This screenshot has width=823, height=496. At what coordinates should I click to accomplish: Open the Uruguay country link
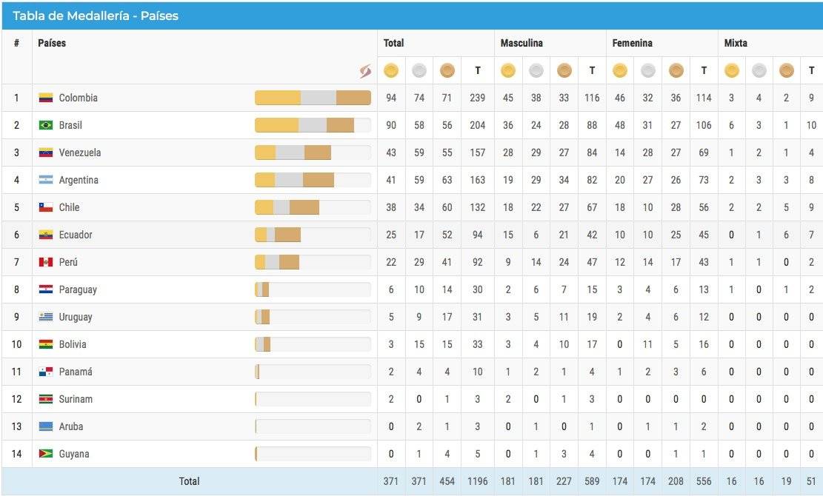coord(76,317)
